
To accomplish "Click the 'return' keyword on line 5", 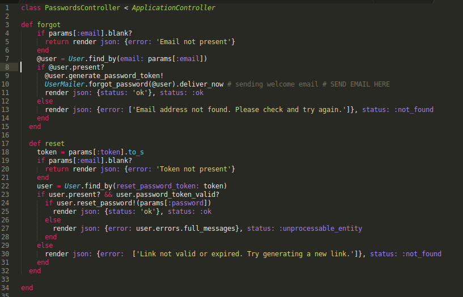I will [x=57, y=42].
